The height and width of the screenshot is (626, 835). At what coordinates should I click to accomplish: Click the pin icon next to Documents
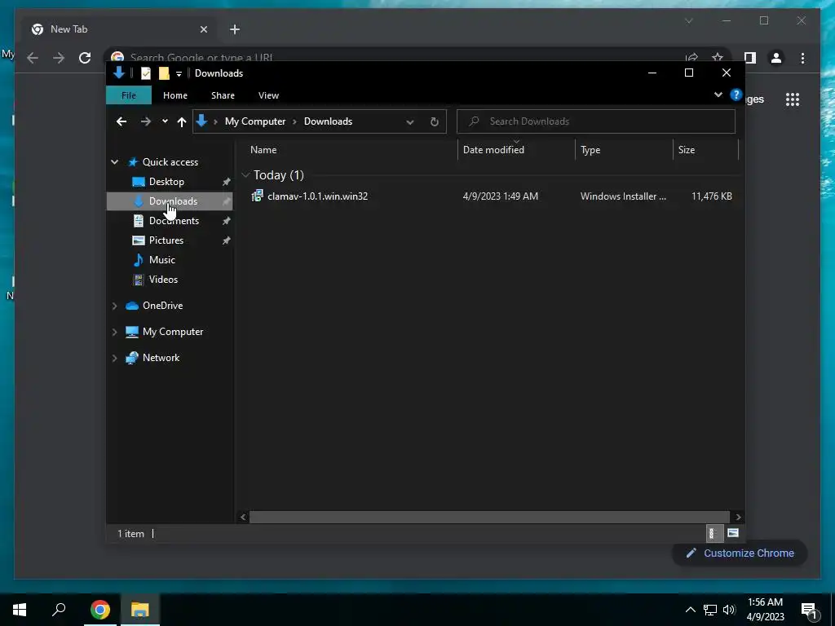point(227,221)
